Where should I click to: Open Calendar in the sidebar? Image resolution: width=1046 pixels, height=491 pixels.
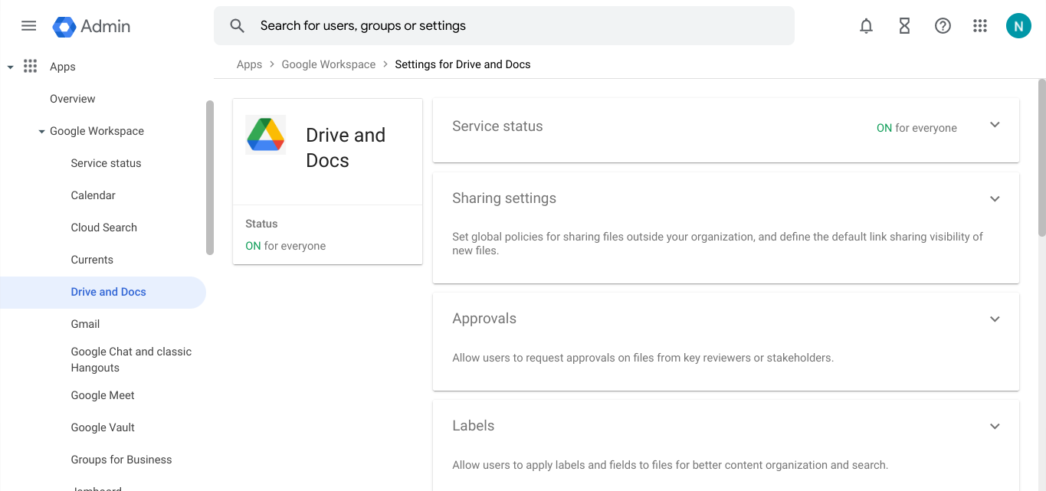pyautogui.click(x=93, y=195)
